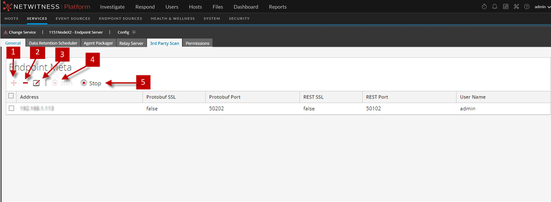The height and width of the screenshot is (202, 551).
Task: Open the Files menu
Action: tap(218, 7)
